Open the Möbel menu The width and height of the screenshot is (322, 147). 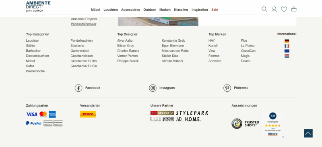pyautogui.click(x=95, y=10)
